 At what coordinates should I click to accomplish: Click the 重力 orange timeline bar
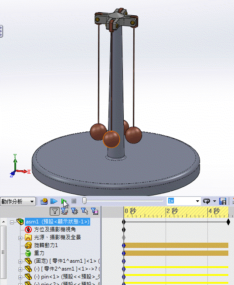pyautogui.click(x=176, y=253)
